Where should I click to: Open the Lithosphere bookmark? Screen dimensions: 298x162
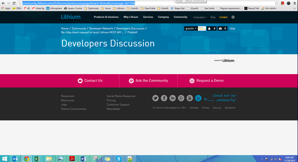[x=54, y=9]
